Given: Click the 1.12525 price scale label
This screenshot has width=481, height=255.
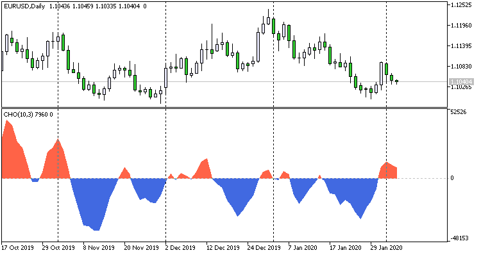Looking at the screenshot, I should point(461,4).
